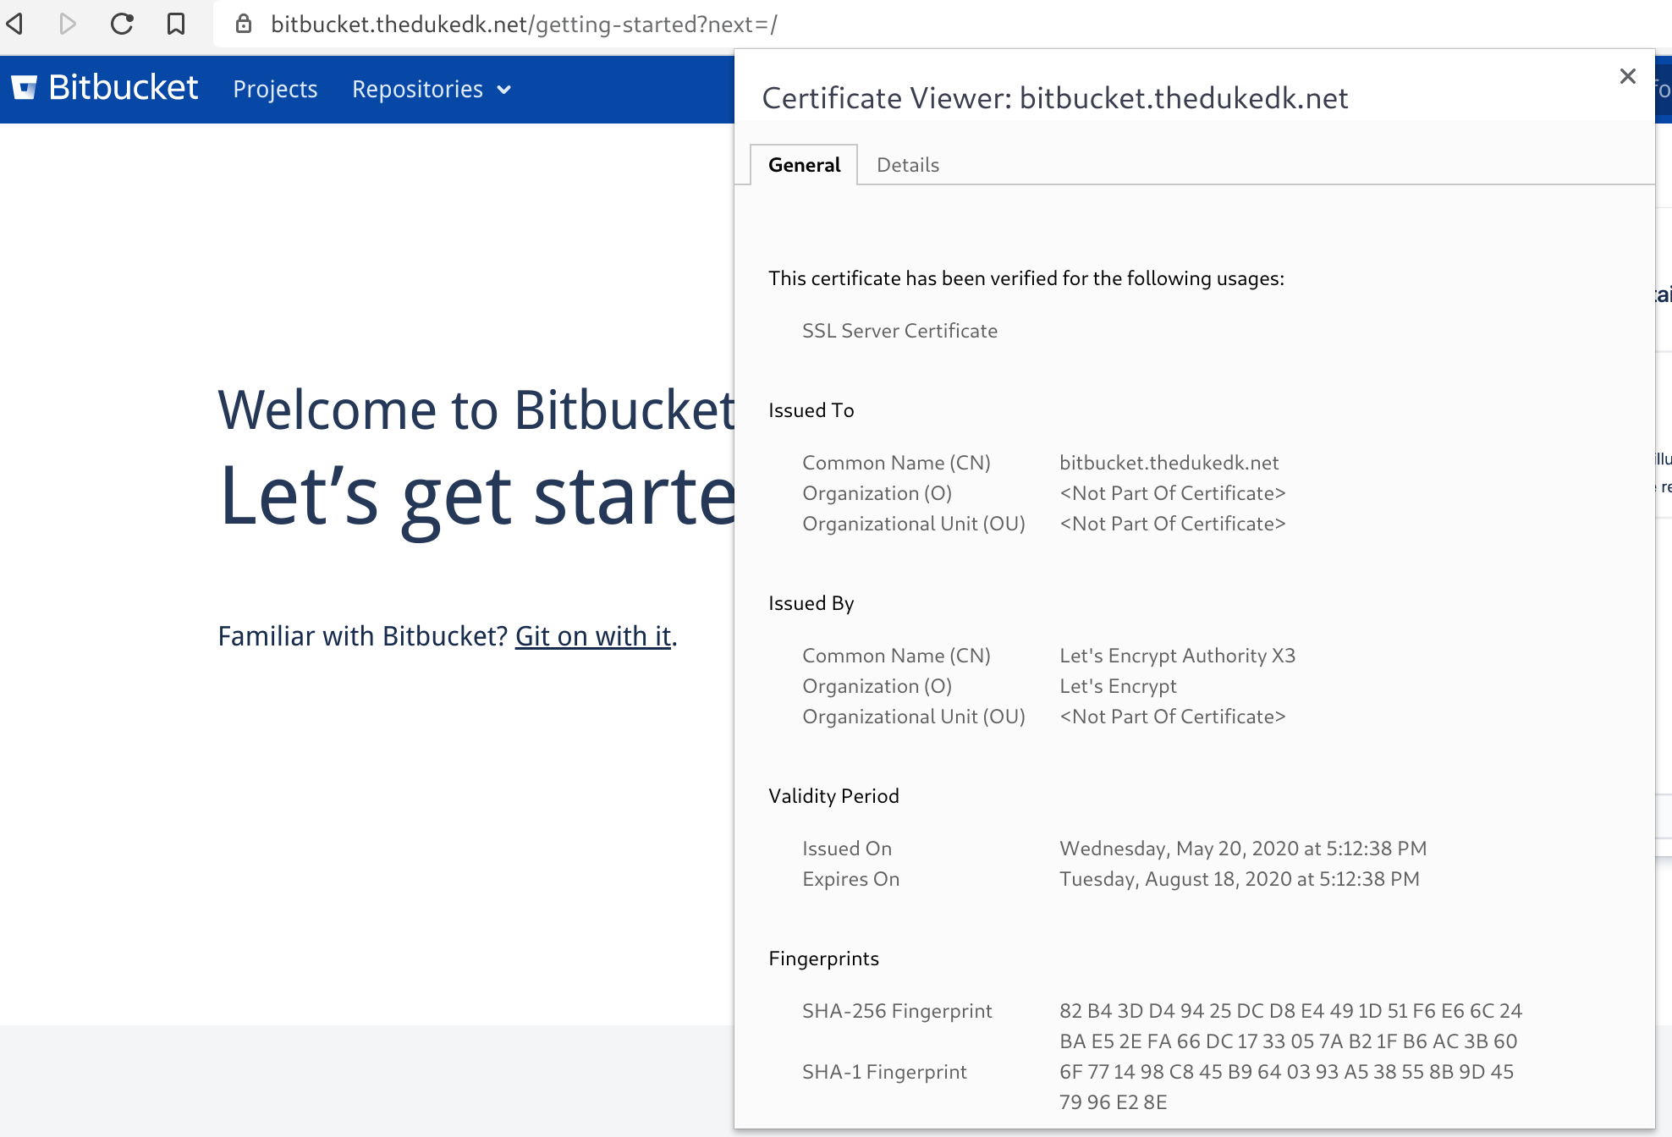Follow the 'Git on with it' link
The image size is (1672, 1137).
[592, 635]
